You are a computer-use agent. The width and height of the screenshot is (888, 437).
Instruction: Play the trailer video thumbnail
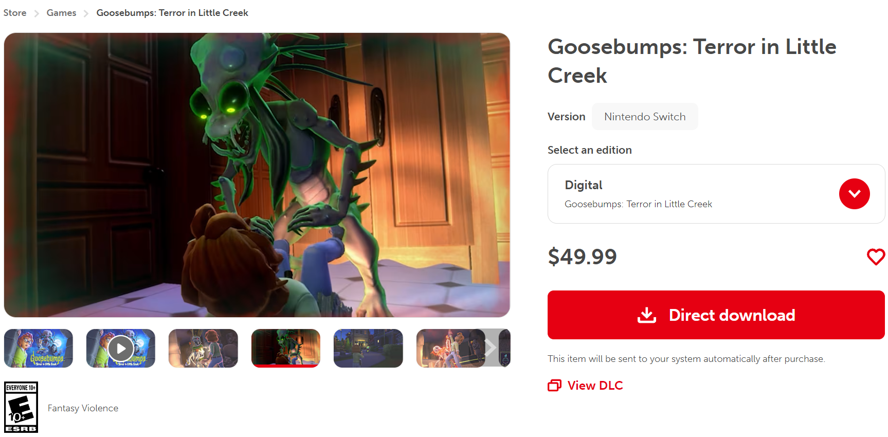click(121, 349)
